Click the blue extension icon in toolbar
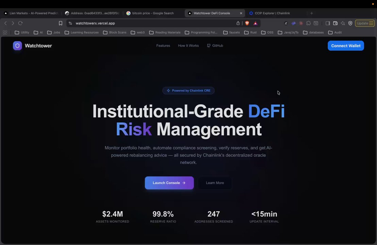The width and height of the screenshot is (377, 245). tap(293, 23)
